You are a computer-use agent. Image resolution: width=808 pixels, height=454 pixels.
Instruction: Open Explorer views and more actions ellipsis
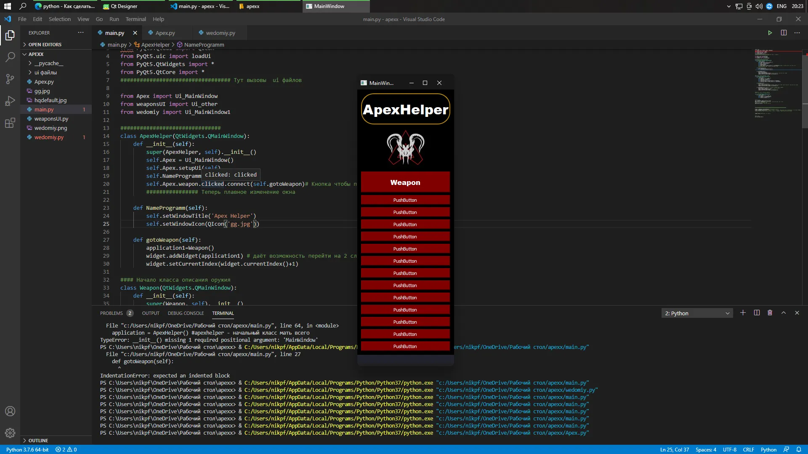point(81,32)
